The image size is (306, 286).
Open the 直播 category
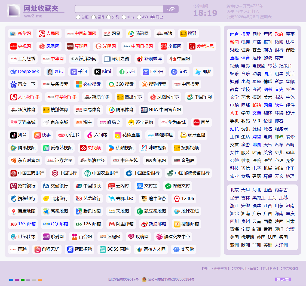(x=234, y=58)
